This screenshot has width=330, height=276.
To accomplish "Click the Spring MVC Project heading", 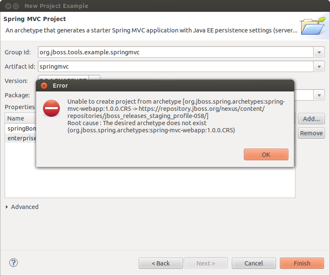I will click(x=35, y=19).
